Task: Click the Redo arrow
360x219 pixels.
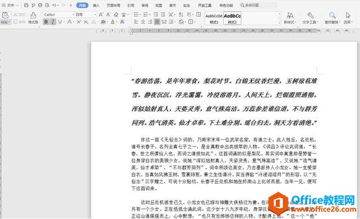Action: click(x=64, y=5)
